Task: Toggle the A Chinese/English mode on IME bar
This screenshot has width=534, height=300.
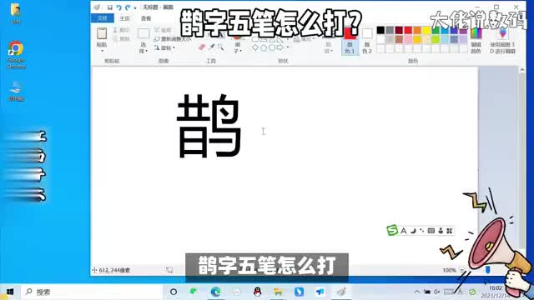Action: pyautogui.click(x=404, y=231)
